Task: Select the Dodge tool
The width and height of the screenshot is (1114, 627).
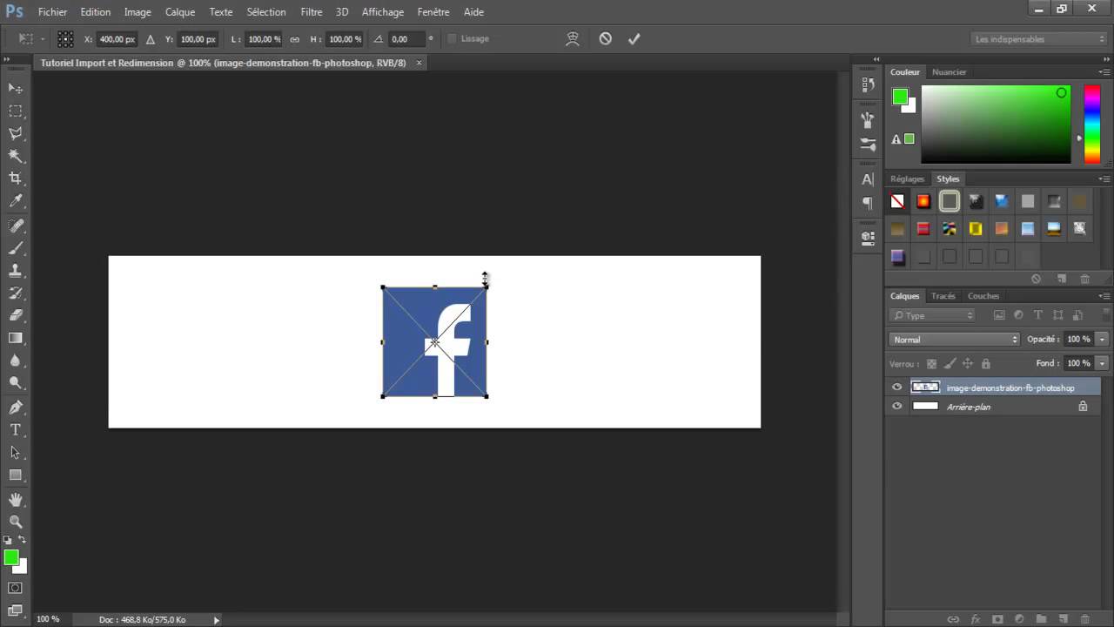Action: coord(16,383)
